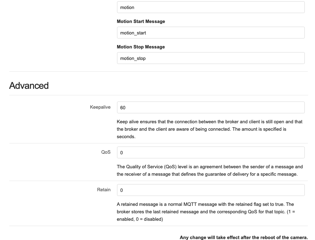The image size is (315, 240).
Task: Click the motion topic input field
Action: [x=210, y=7]
